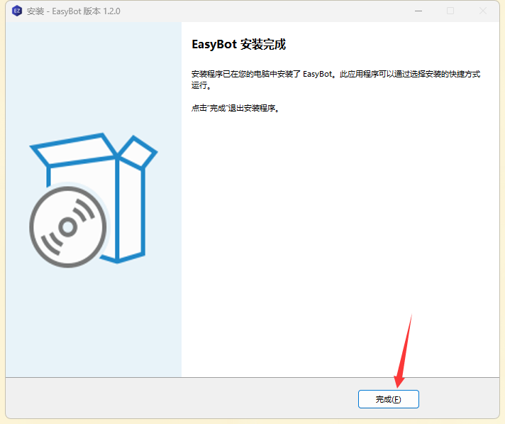Screen dimensions: 505x424
Task: Click the tall narrow side panel of the box
Action: pyautogui.click(x=130, y=210)
